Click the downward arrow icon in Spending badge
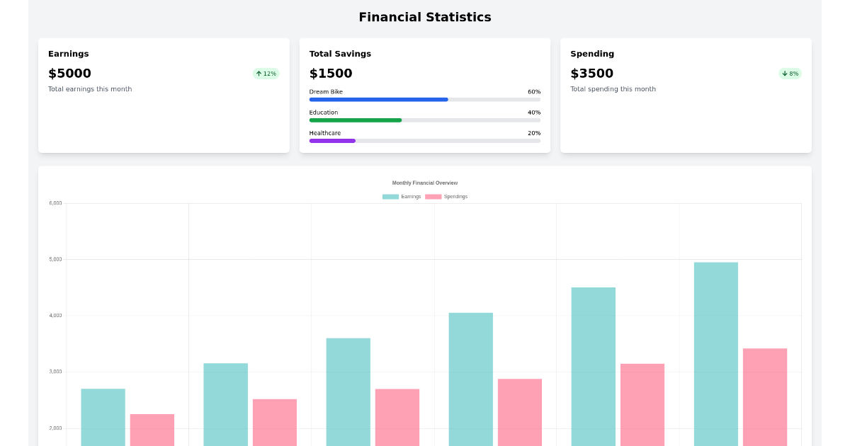 tap(785, 73)
